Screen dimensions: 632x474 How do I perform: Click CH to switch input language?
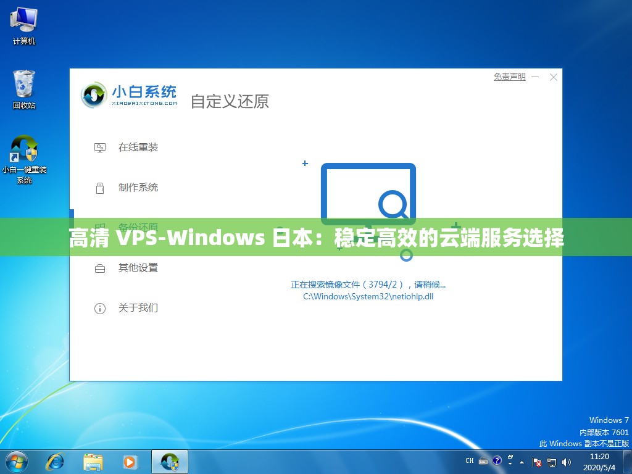[470, 461]
